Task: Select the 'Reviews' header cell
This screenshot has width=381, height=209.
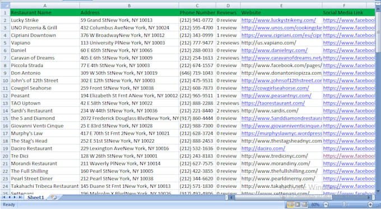Action: (228, 13)
